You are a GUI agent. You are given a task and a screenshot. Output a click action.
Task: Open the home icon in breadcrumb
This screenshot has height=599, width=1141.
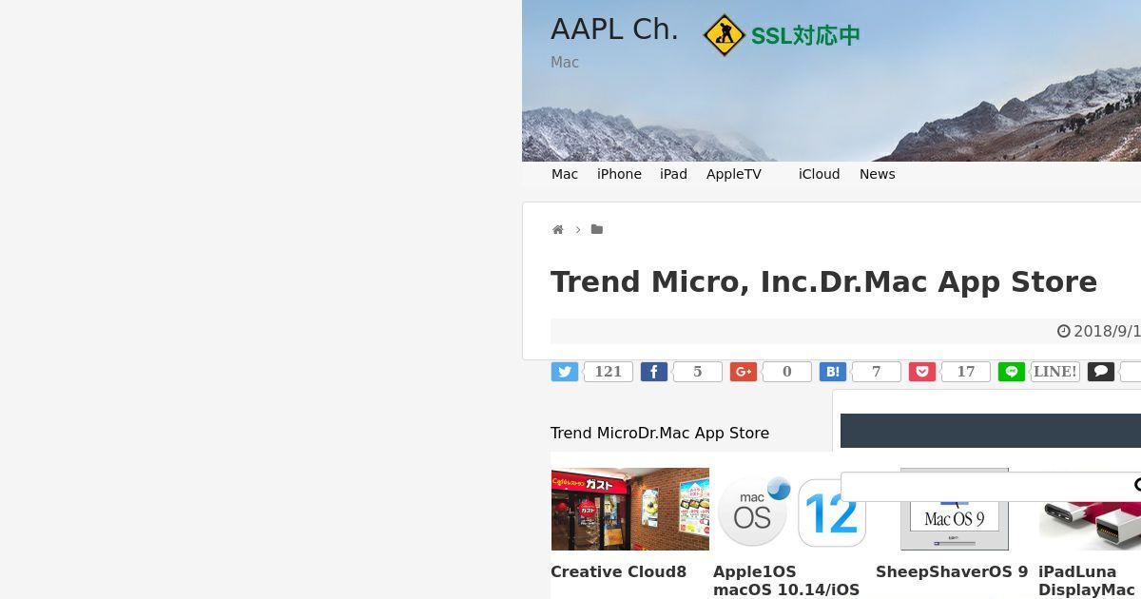pyautogui.click(x=558, y=230)
